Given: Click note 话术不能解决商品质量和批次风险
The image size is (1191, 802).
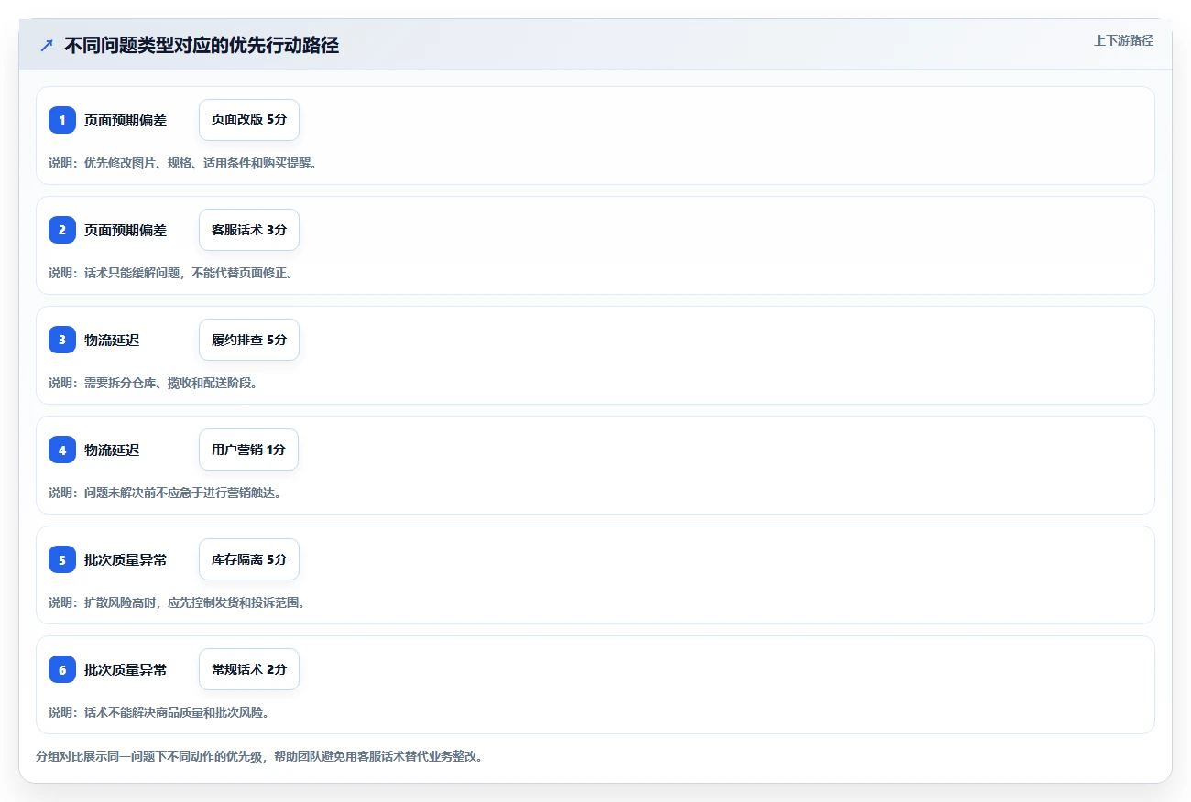Looking at the screenshot, I should [x=158, y=712].
